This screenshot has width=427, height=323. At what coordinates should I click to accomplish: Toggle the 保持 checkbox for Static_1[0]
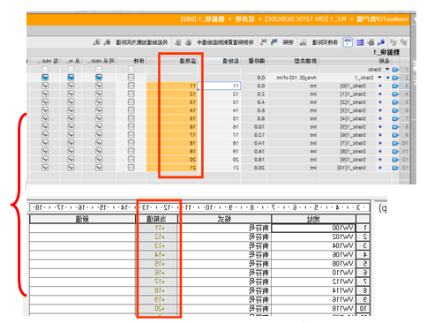coord(131,86)
